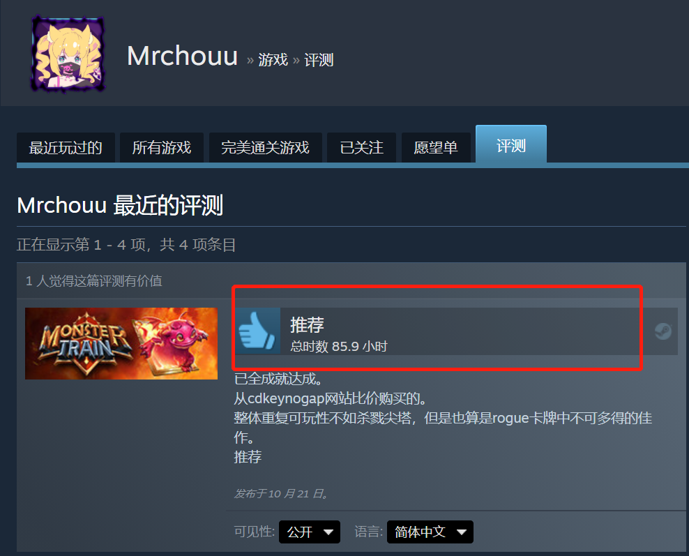Switch to the 所有游戏 tab
Image resolution: width=689 pixels, height=556 pixels.
click(162, 148)
